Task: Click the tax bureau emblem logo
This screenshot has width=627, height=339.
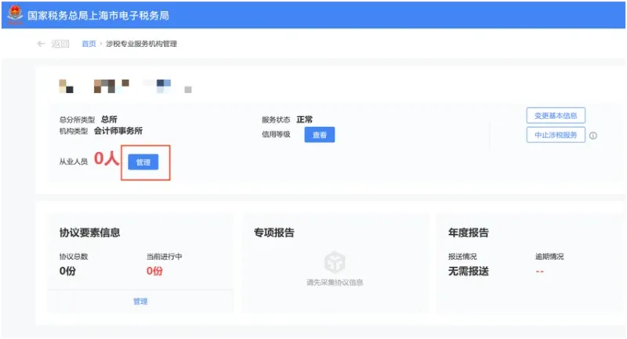Action: point(15,14)
